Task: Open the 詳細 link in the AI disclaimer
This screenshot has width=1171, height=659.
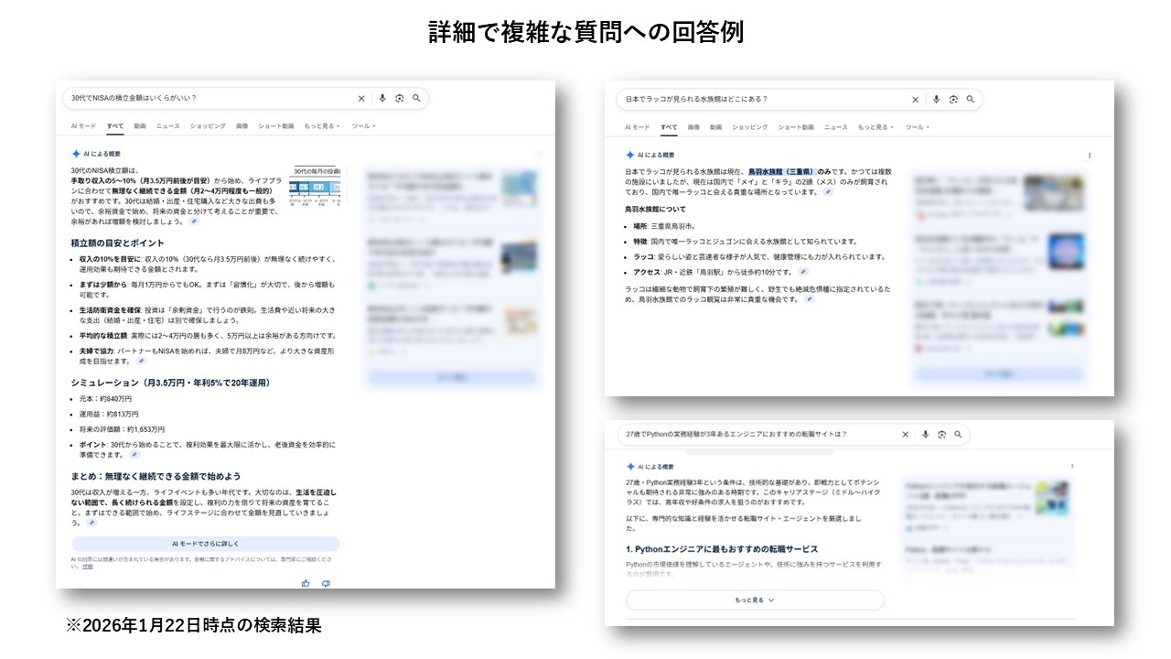Action: (x=86, y=567)
